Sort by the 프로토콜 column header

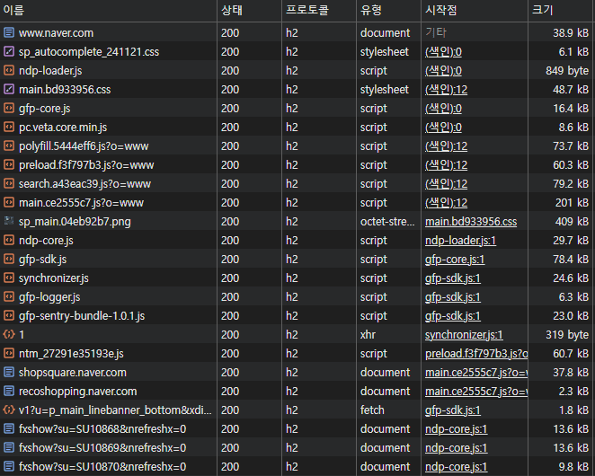click(x=319, y=10)
